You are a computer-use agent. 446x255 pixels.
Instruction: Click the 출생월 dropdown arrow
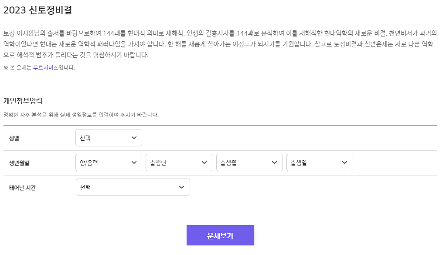pyautogui.click(x=275, y=162)
